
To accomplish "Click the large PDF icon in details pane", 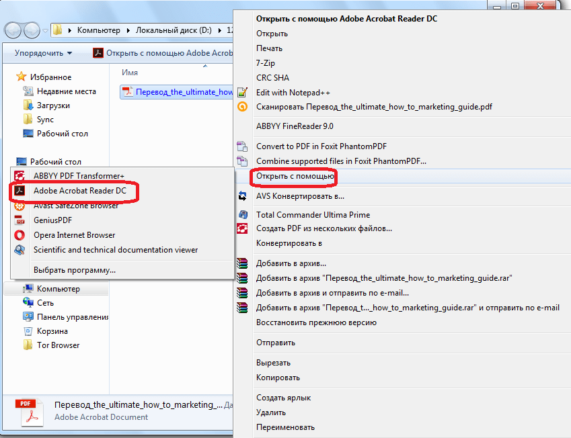I will point(30,412).
